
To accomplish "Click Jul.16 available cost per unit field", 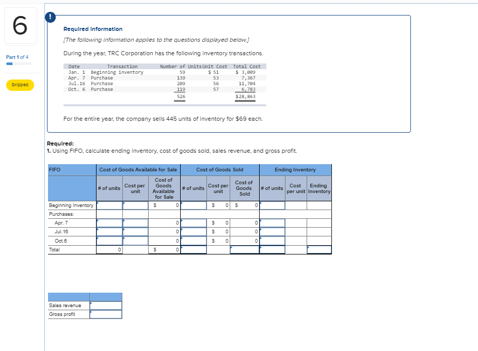I will coord(135,232).
